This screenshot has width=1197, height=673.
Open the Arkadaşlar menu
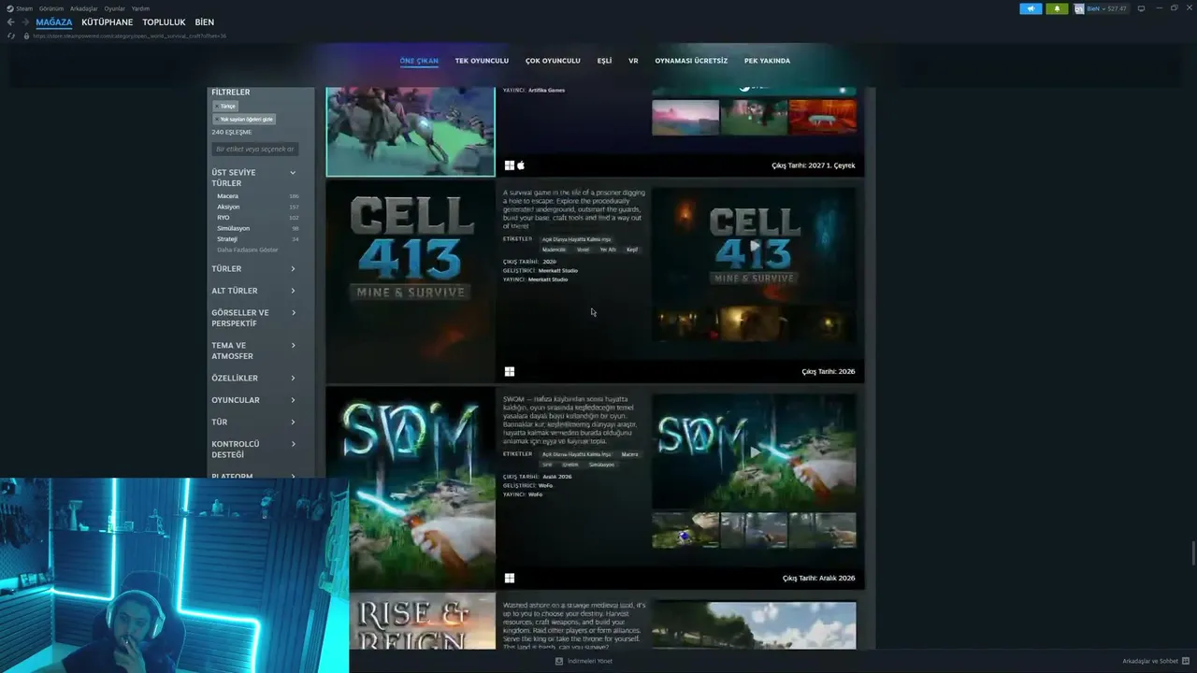[x=84, y=8]
